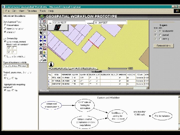The height and width of the screenshot is (135, 180).
Task: Click the File for variance workflow node
Action: point(162,116)
